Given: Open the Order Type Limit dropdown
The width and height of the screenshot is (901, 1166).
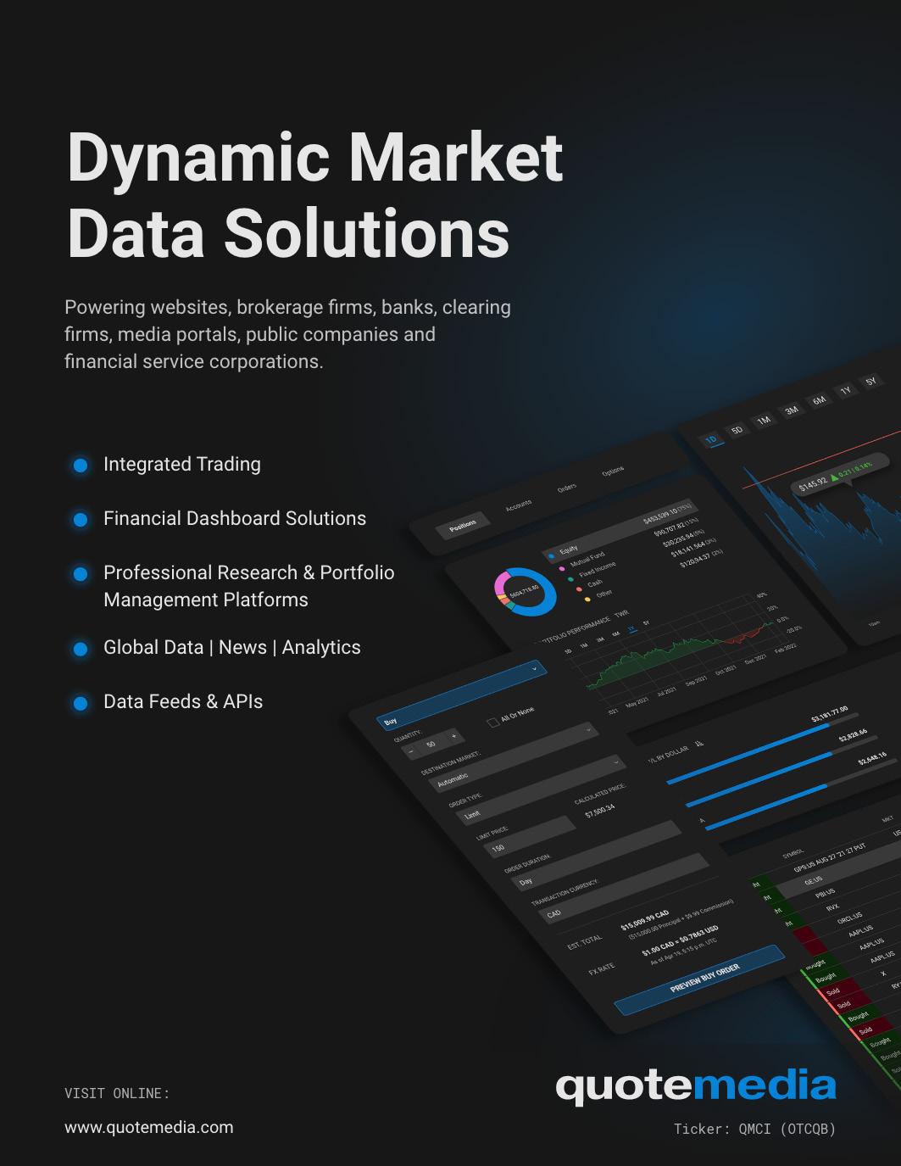Looking at the screenshot, I should 539,791.
